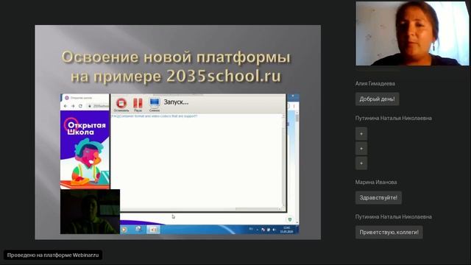Click the highlighted recorder taskbar button
The width and height of the screenshot is (471, 265).
[x=153, y=230]
